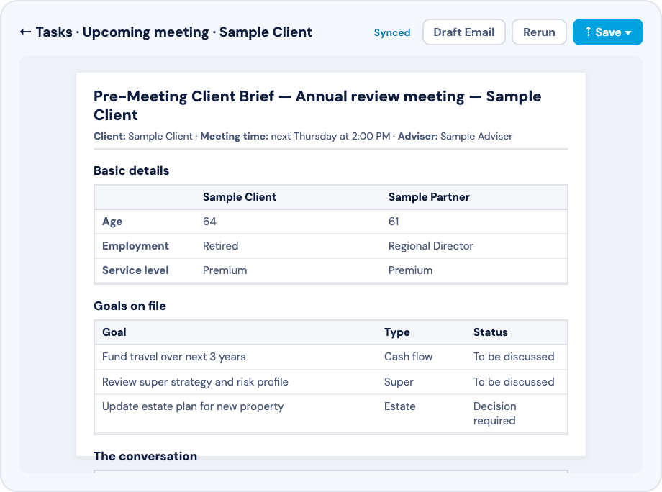Click Sample Partner's 'Premium' service level
Viewport: 662px width, 492px height.
tap(410, 270)
